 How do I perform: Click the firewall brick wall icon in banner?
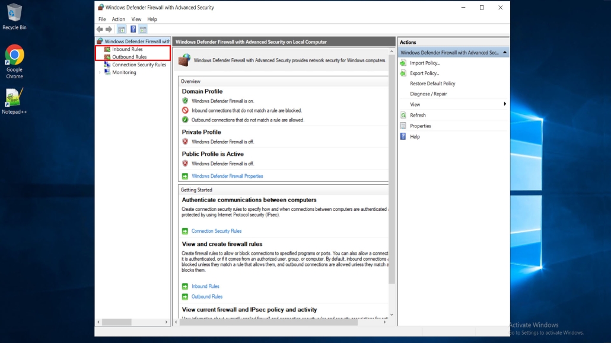coord(184,60)
